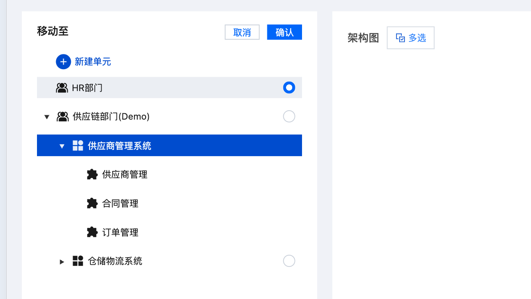Click the 多选 multi-select button
This screenshot has width=531, height=299.
[x=411, y=38]
